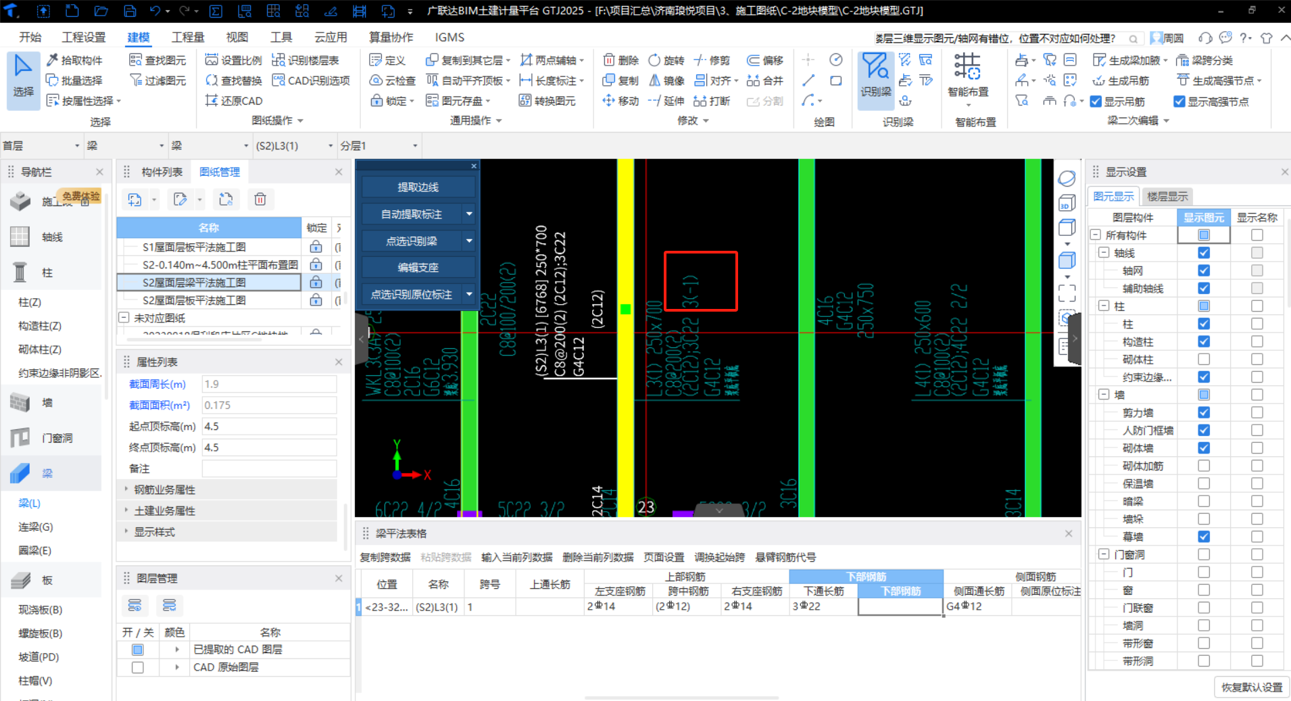Switch to 楼层显示 tab

click(x=1167, y=196)
